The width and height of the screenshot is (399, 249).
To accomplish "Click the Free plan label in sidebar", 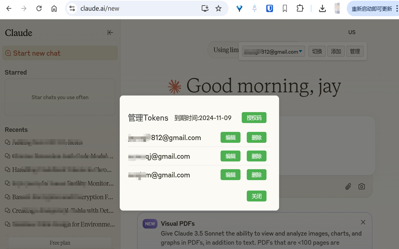I will coord(60,243).
